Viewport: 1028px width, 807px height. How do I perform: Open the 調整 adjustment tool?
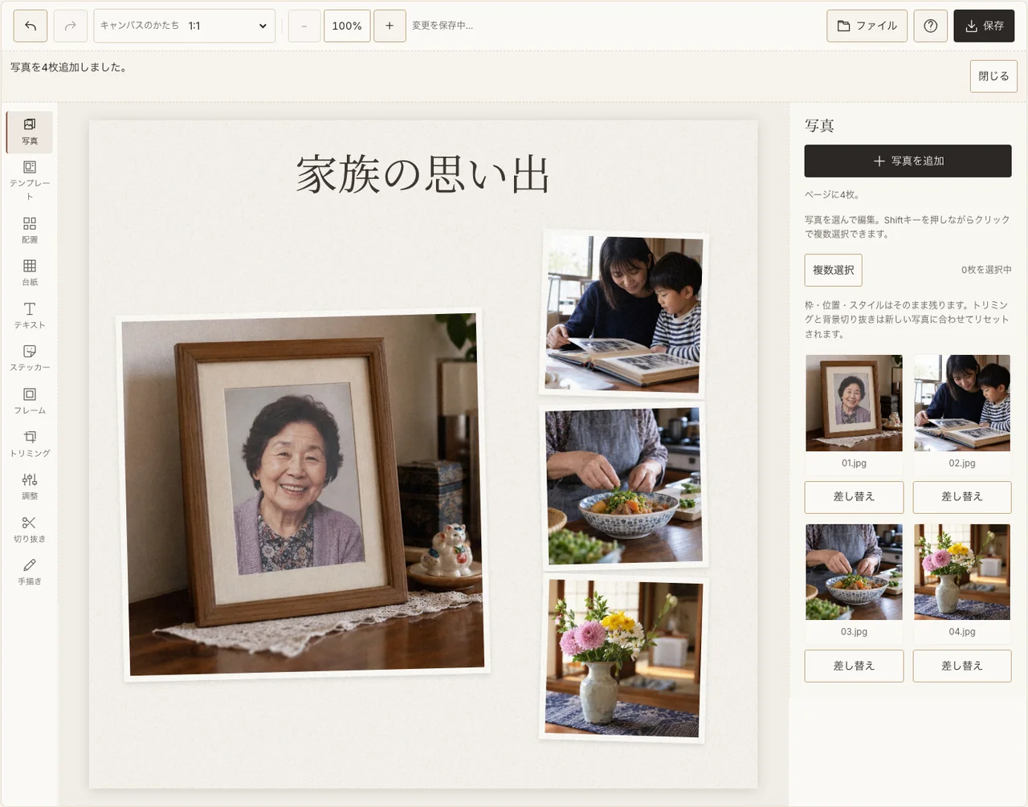30,486
